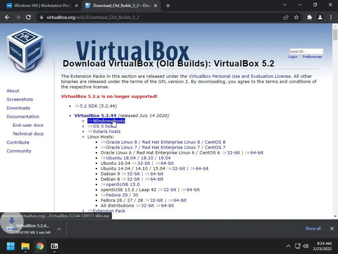Screen dimensions: 338x254
Task: Download the openSUSE 15.0 package
Action: click(120, 185)
